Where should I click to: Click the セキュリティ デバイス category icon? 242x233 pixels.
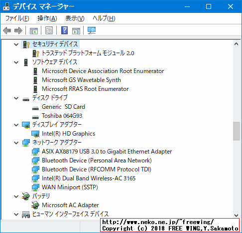(x=26, y=44)
